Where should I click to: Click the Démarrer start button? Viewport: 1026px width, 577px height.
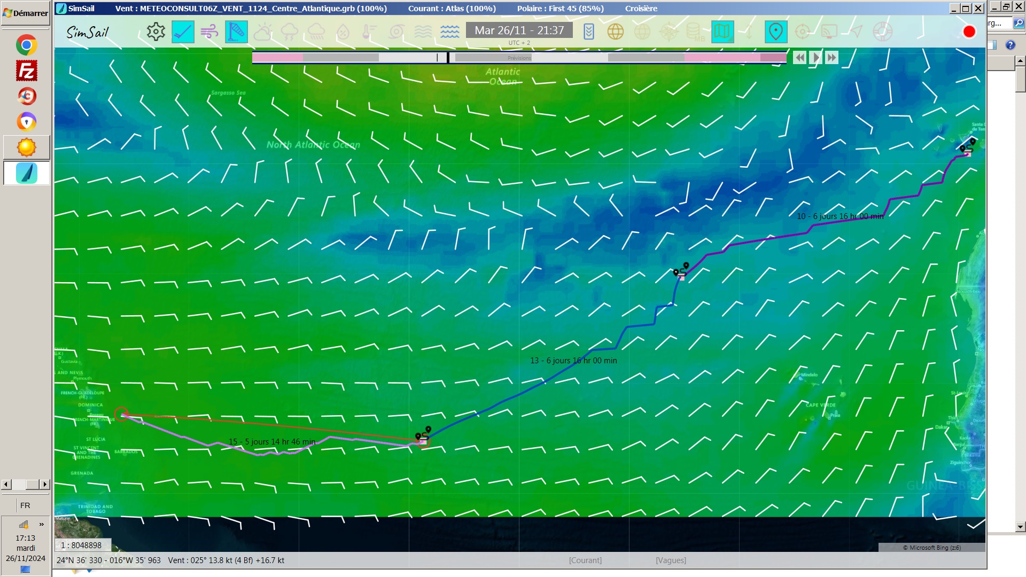(x=25, y=13)
